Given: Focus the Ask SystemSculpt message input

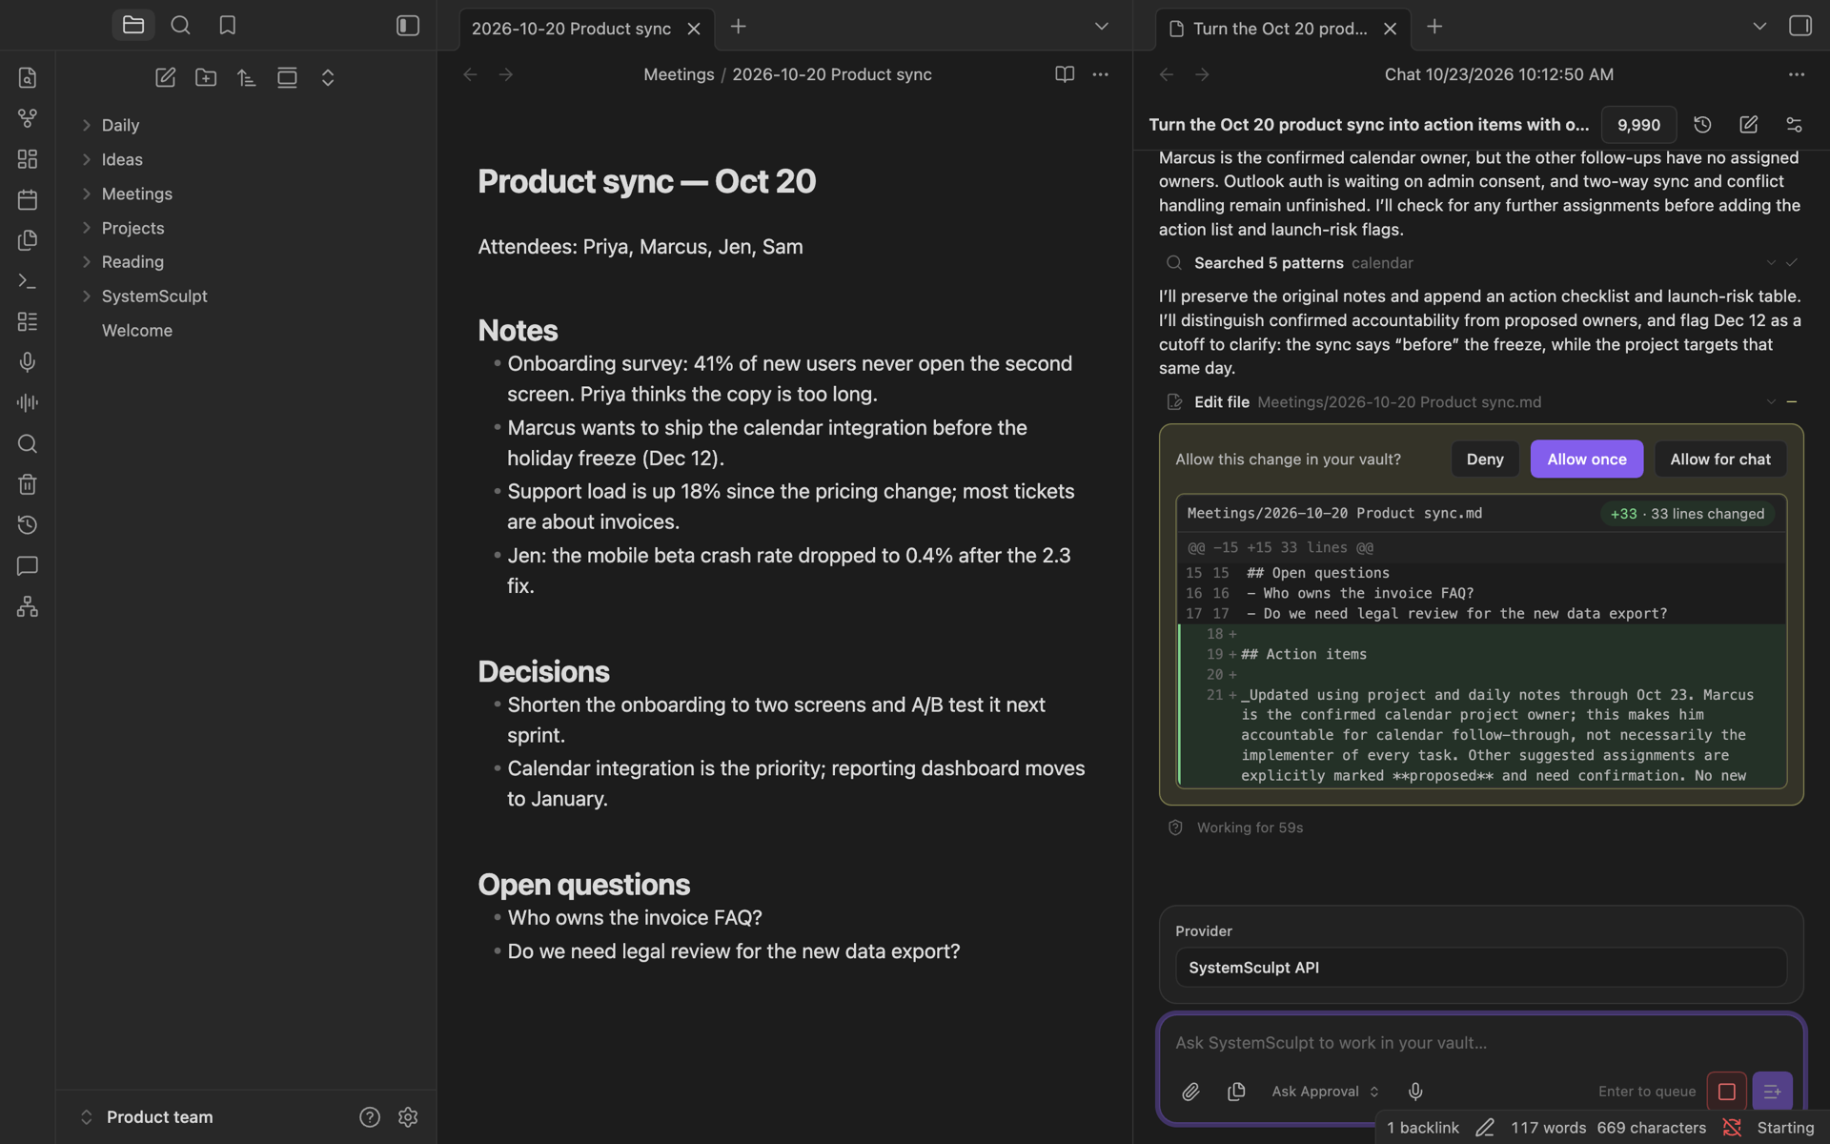Looking at the screenshot, I should click(x=1481, y=1043).
